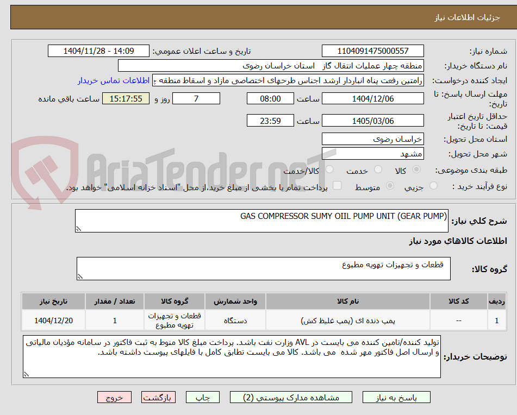
Task: Click the چاپ print button
Action: [x=202, y=397]
